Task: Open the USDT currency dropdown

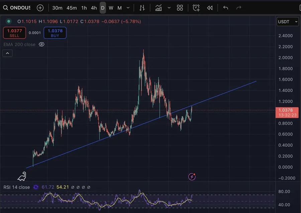Action: coord(288,22)
